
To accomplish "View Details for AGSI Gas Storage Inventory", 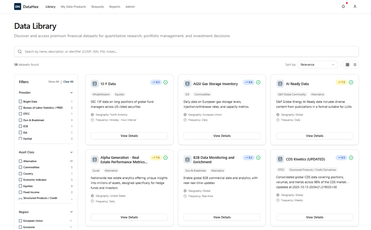I will tap(222, 136).
